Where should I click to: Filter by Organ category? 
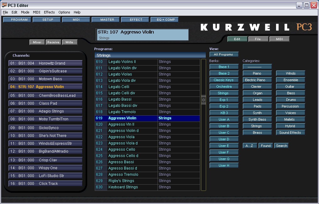tap(257, 93)
